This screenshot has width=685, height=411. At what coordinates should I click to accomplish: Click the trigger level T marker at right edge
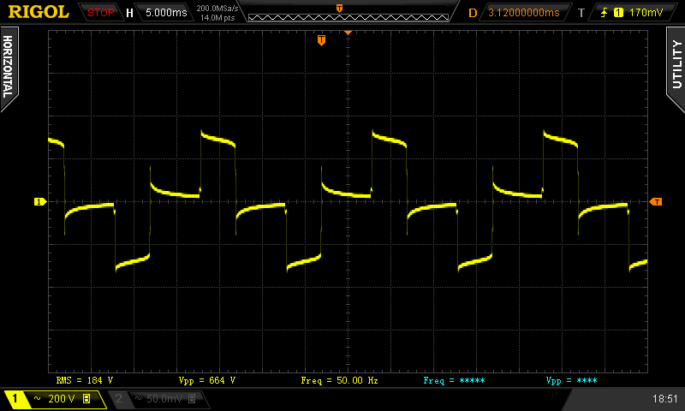click(656, 202)
